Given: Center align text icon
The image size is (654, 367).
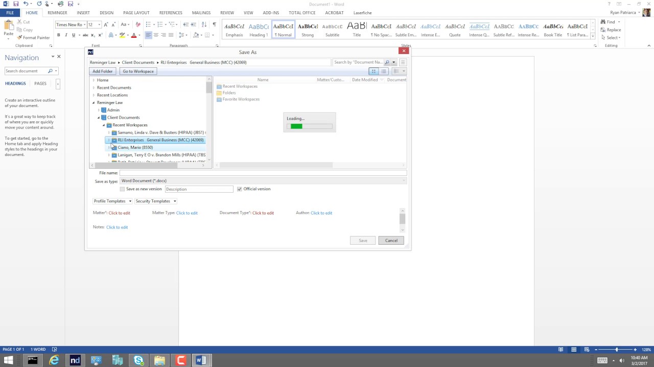Looking at the screenshot, I should click(156, 35).
